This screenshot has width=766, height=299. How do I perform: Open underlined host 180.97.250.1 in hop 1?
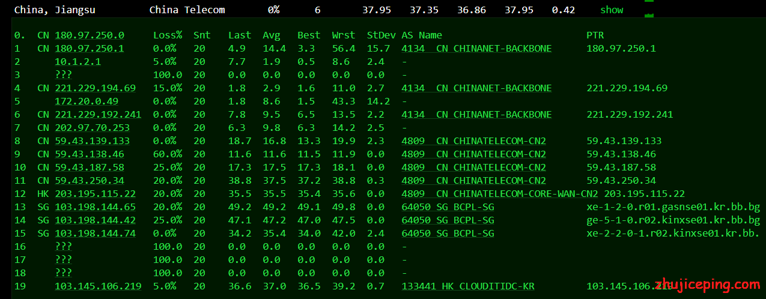pyautogui.click(x=90, y=49)
